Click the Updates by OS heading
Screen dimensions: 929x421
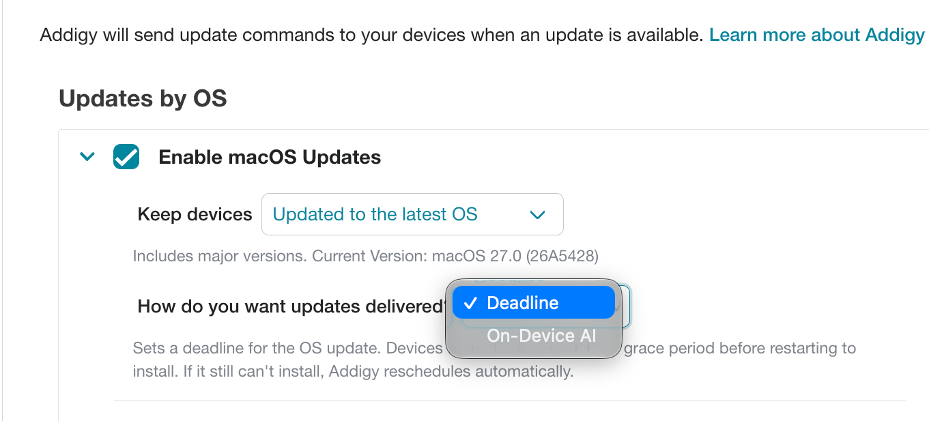point(143,98)
